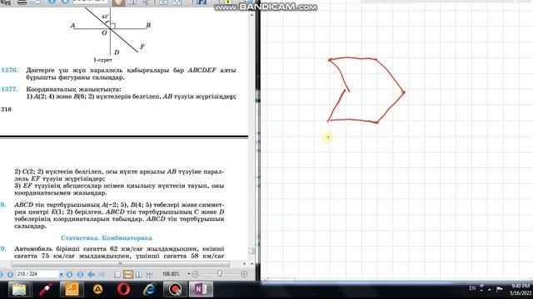
Task: Go to the previous page in PDF viewer
Action: tap(10, 274)
